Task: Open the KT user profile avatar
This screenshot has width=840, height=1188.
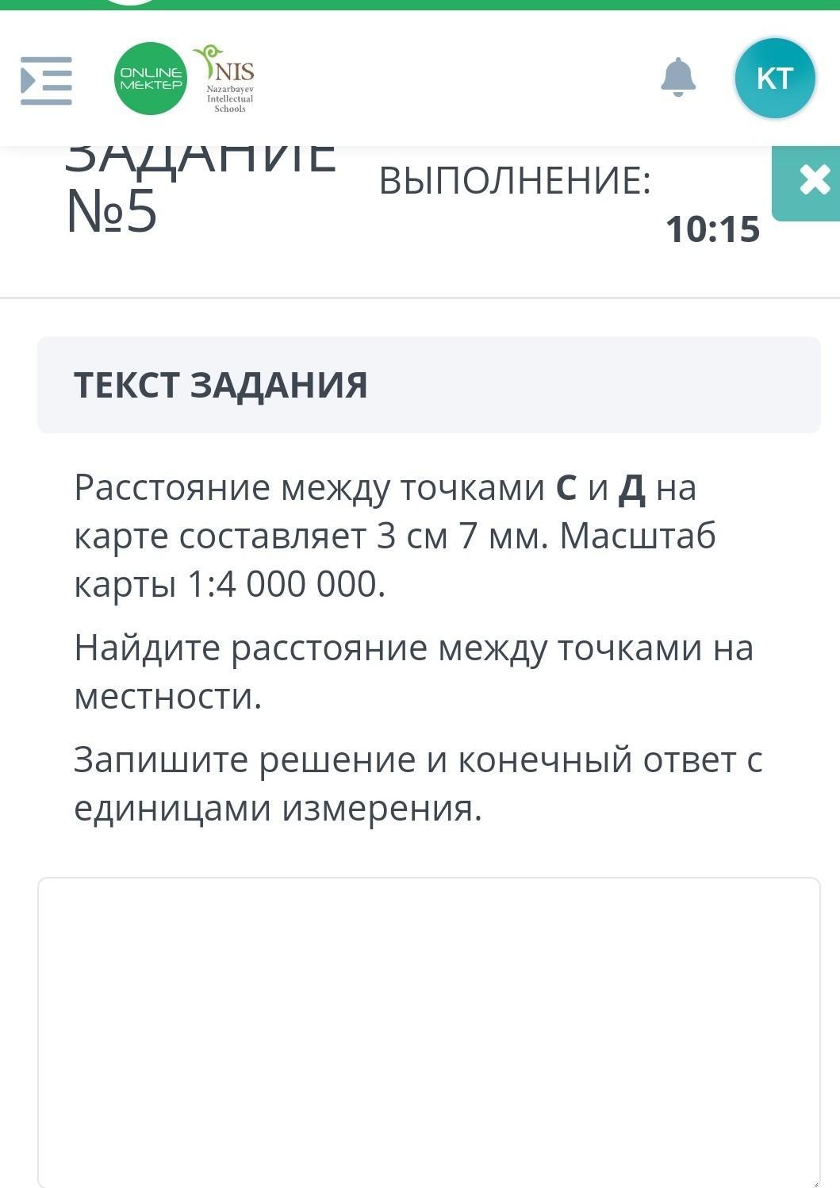Action: tap(775, 78)
